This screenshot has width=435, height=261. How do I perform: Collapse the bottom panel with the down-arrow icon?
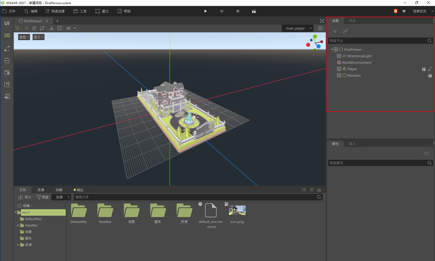point(319,190)
